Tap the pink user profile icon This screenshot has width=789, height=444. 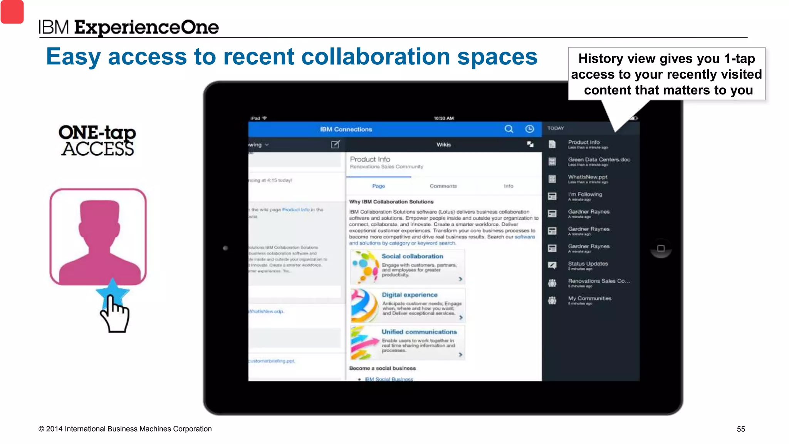(x=98, y=237)
